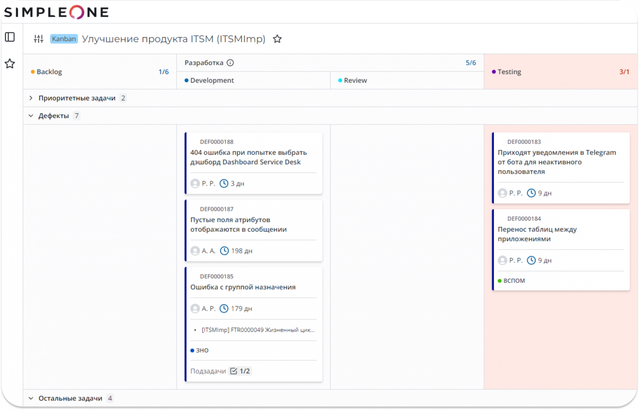Click the avatar icon on card DEF0000183
The width and height of the screenshot is (639, 410).
[502, 193]
